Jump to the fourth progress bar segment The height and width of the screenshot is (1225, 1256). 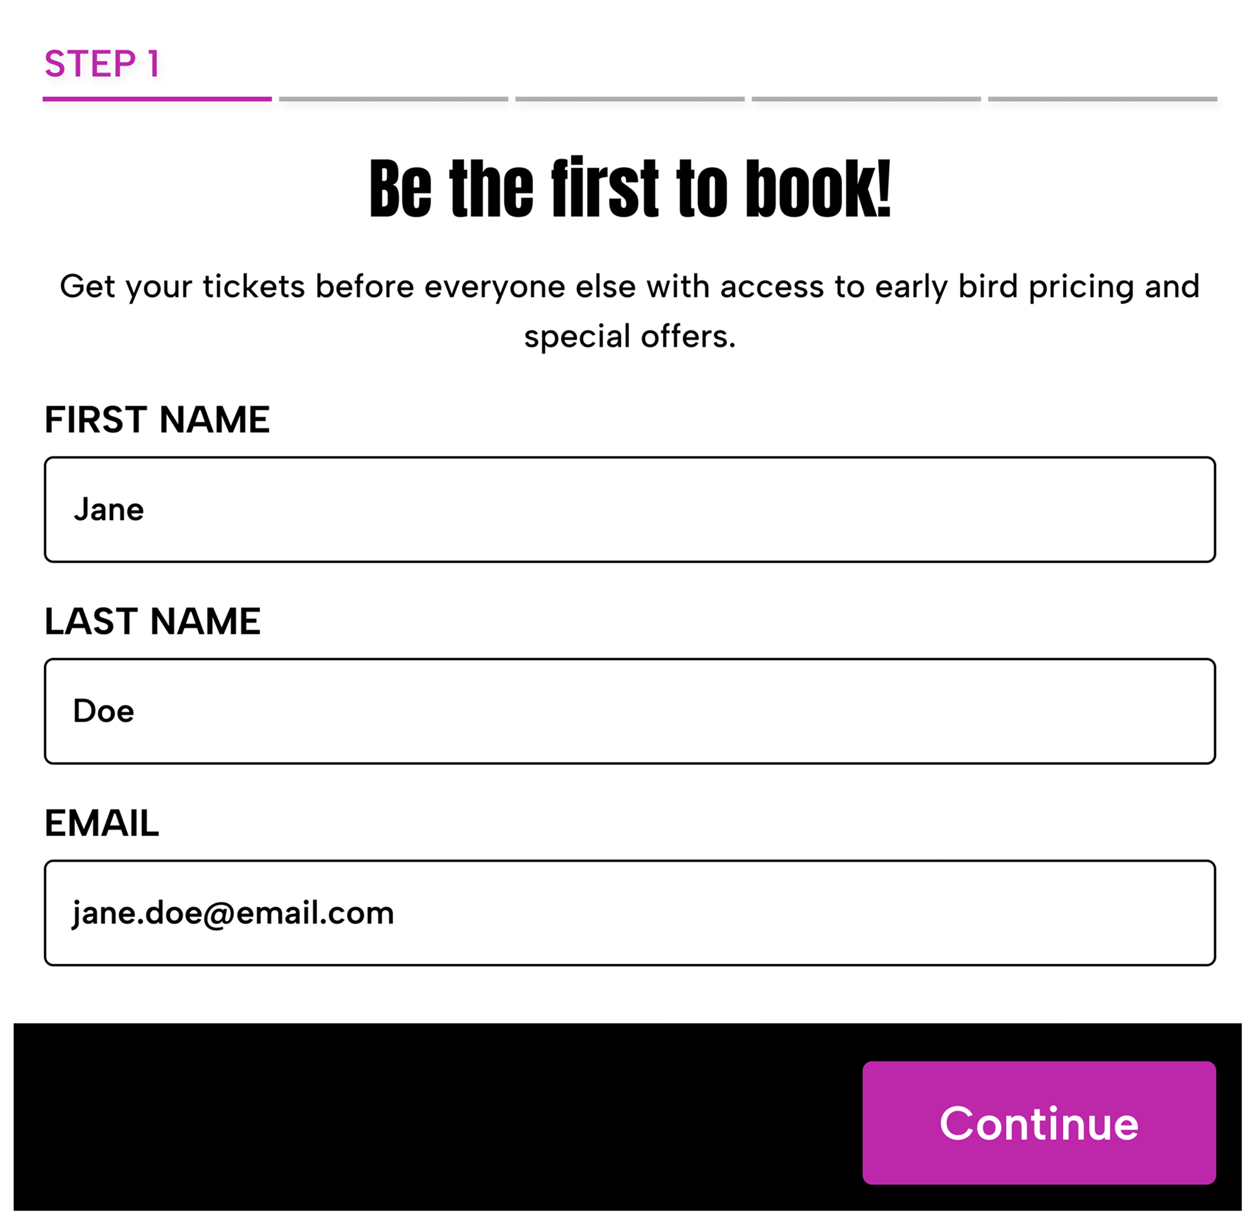(x=866, y=99)
